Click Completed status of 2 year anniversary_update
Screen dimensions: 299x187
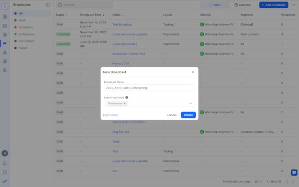(63, 35)
